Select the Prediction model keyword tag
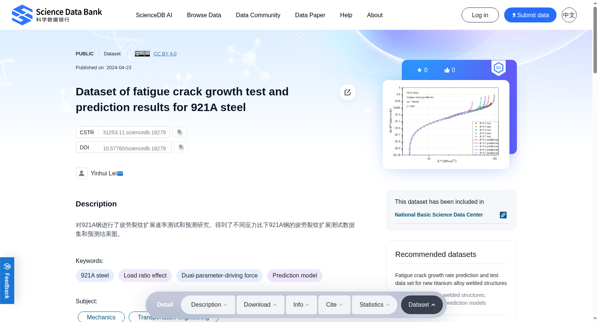 point(295,276)
